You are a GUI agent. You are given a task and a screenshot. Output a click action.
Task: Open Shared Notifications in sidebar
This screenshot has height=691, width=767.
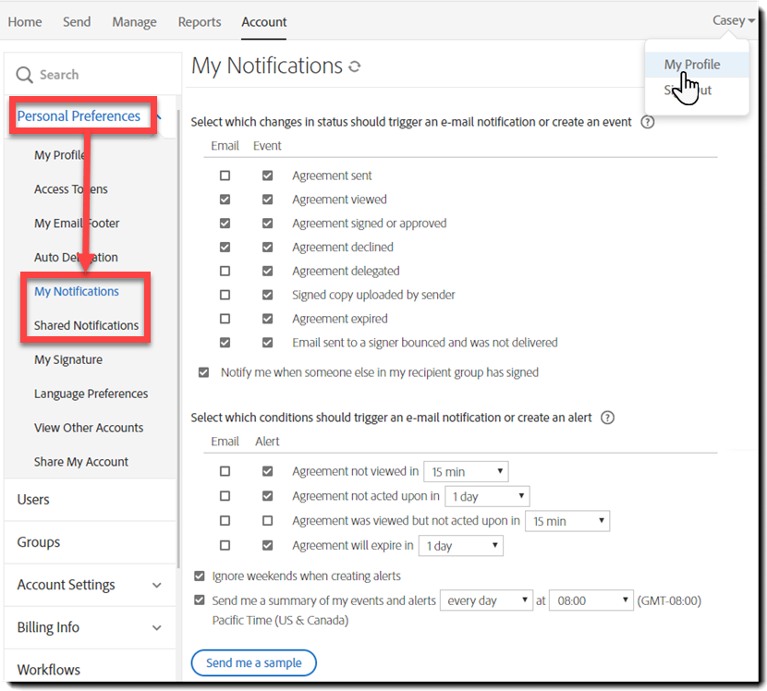pos(86,325)
